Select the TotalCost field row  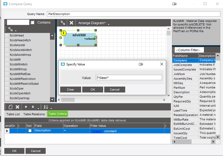click(194, 138)
